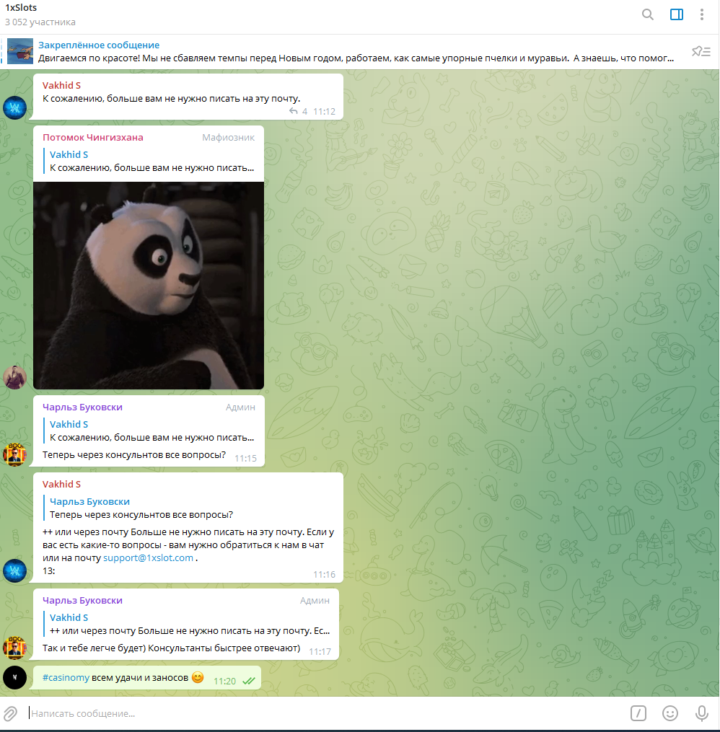Open search in the 1xSlots chat

pos(647,14)
